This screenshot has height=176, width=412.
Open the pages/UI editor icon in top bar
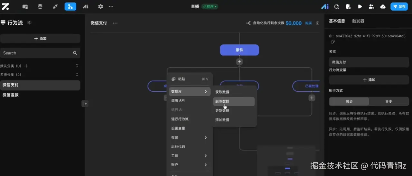25,6
